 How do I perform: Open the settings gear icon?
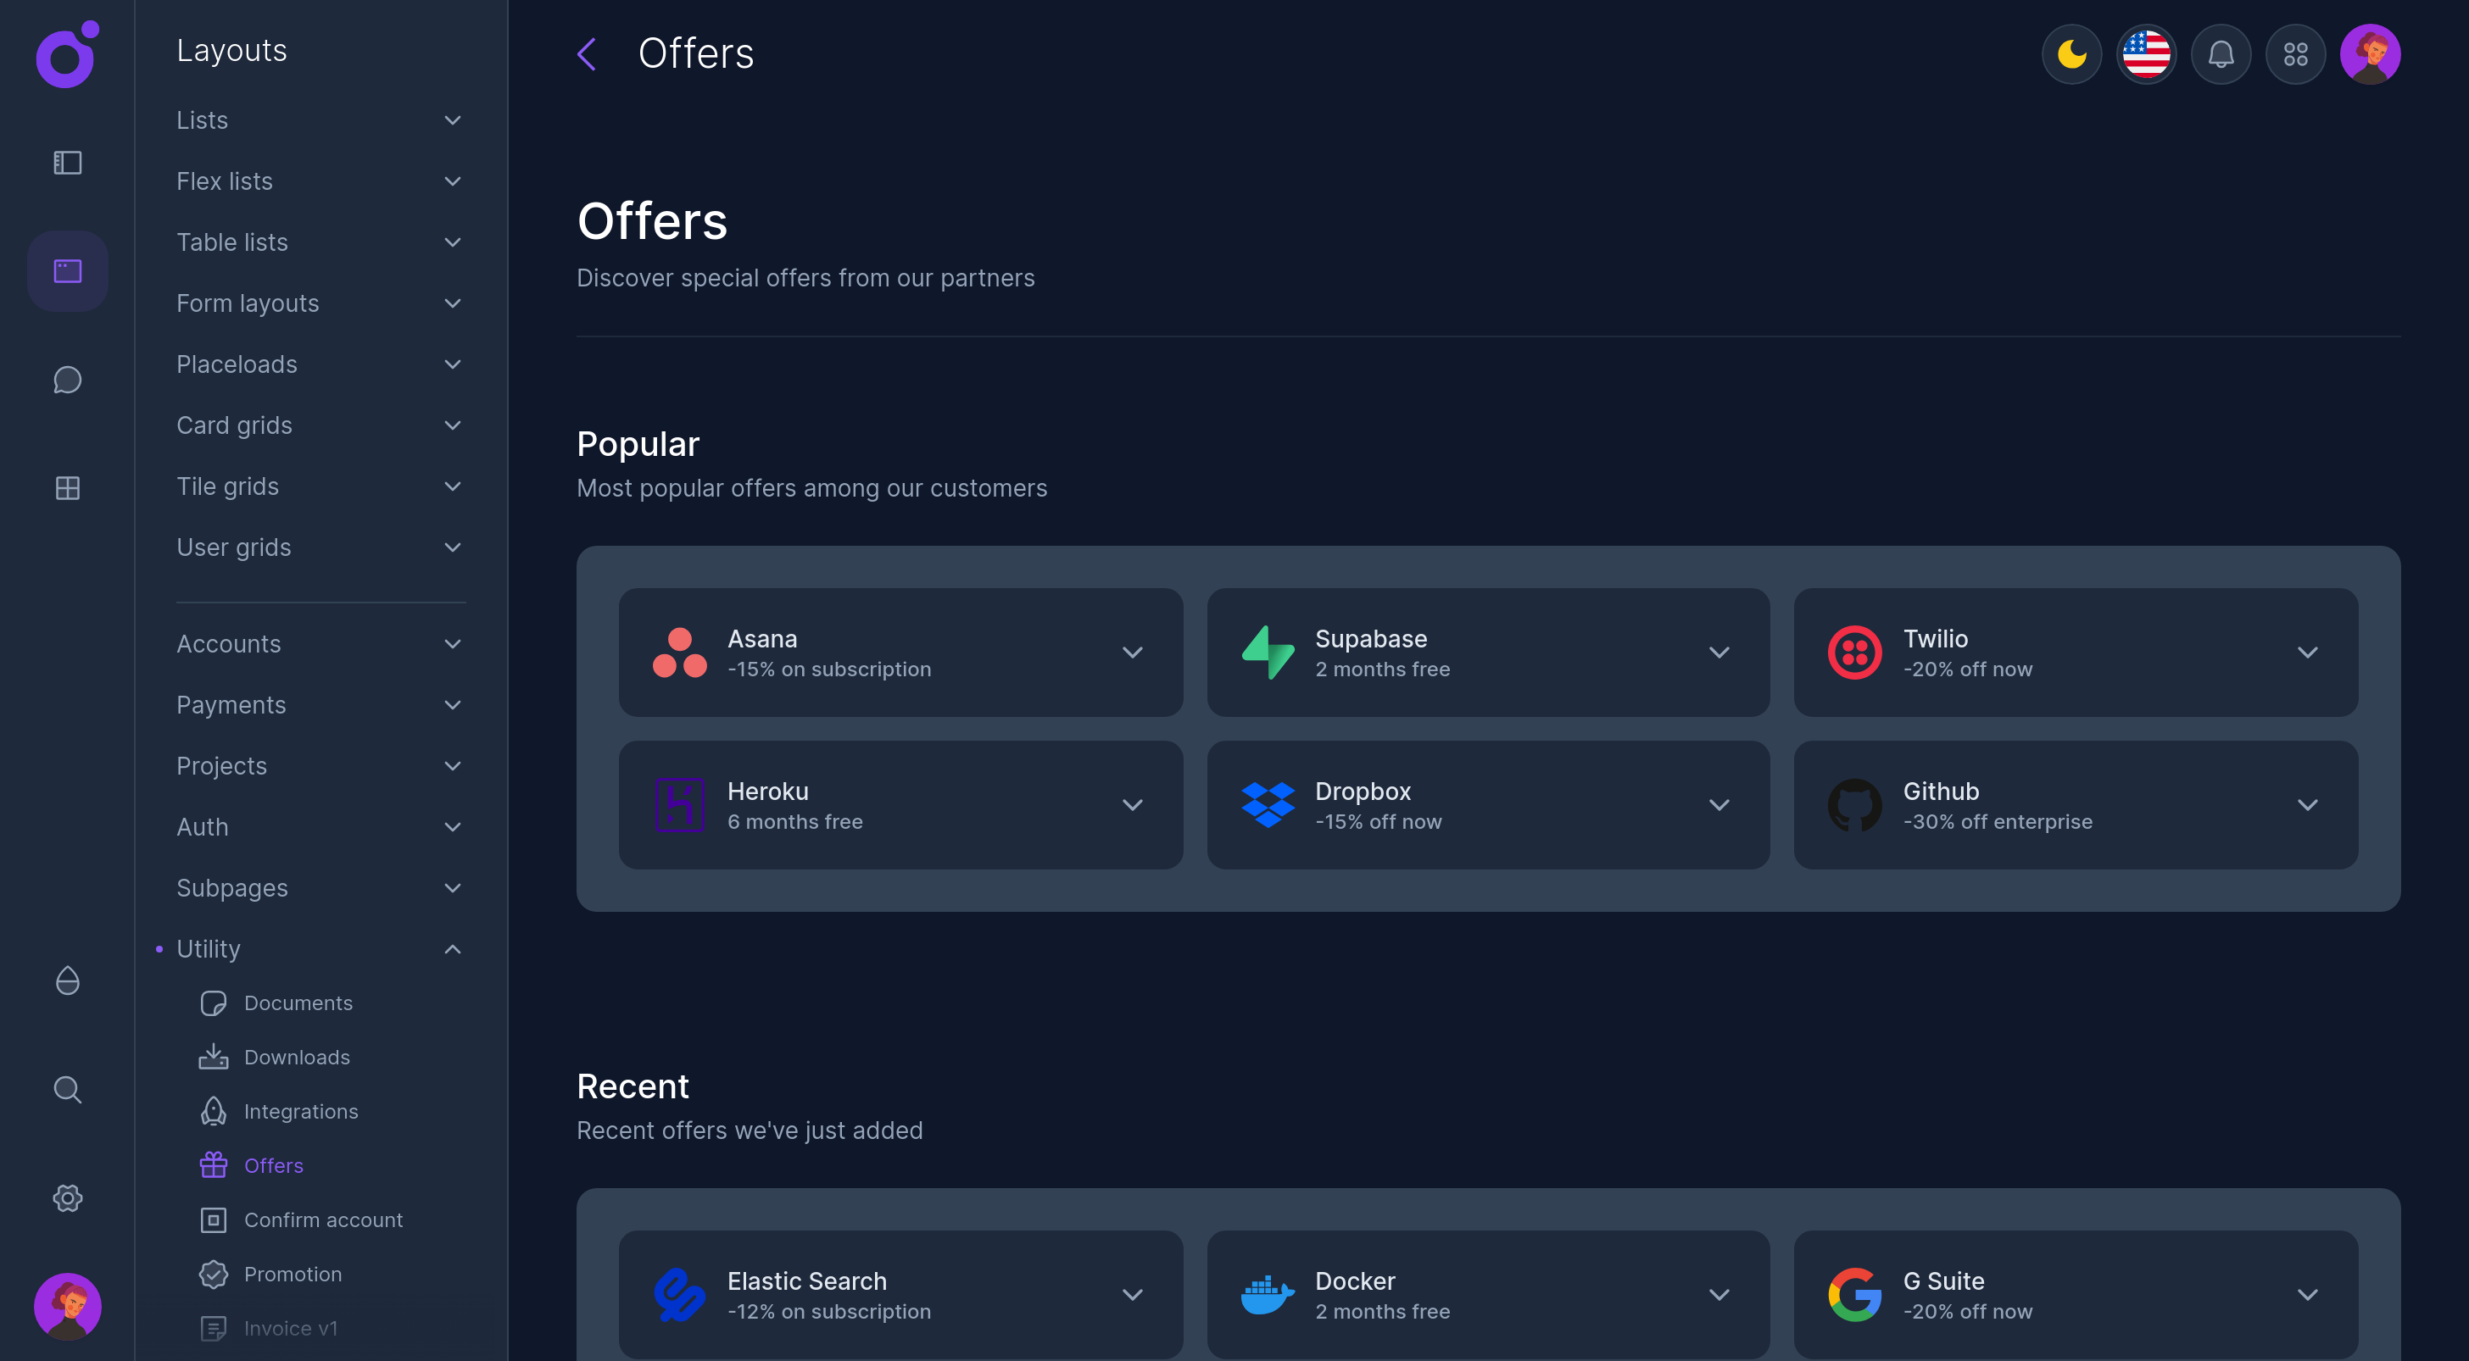pyautogui.click(x=67, y=1197)
